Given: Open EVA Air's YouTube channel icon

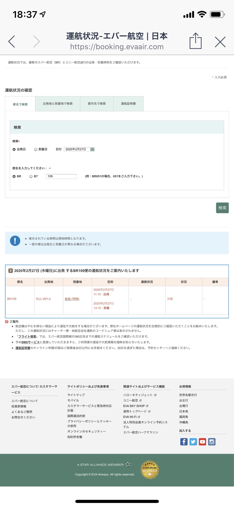Looking at the screenshot, I should pyautogui.click(x=202, y=442).
